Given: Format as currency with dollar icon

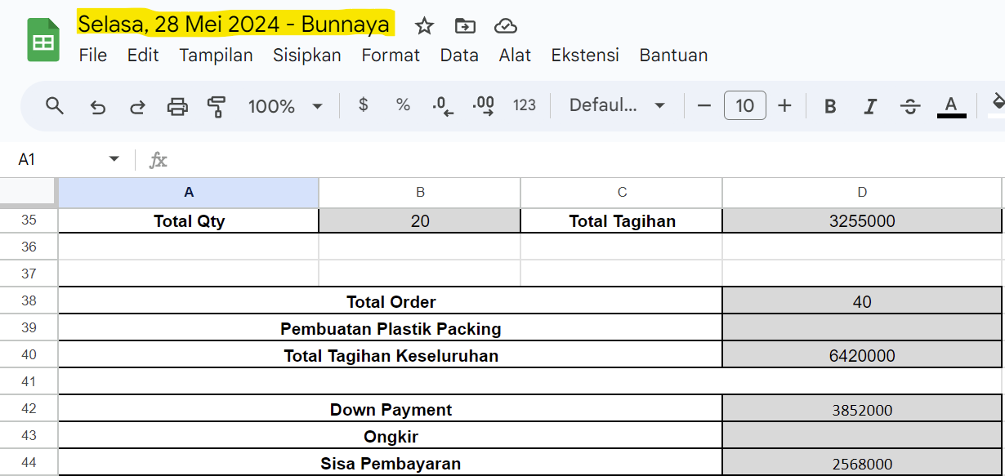Looking at the screenshot, I should coord(364,105).
